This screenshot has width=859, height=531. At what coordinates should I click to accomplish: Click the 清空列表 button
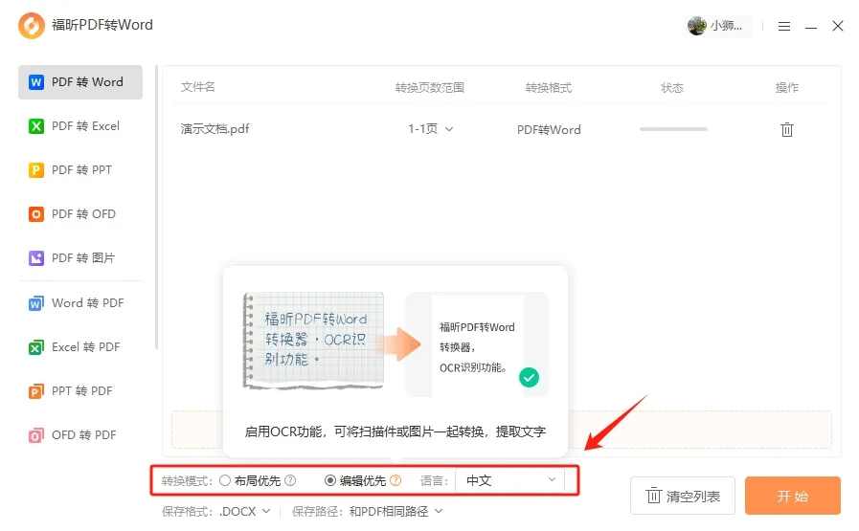(683, 496)
